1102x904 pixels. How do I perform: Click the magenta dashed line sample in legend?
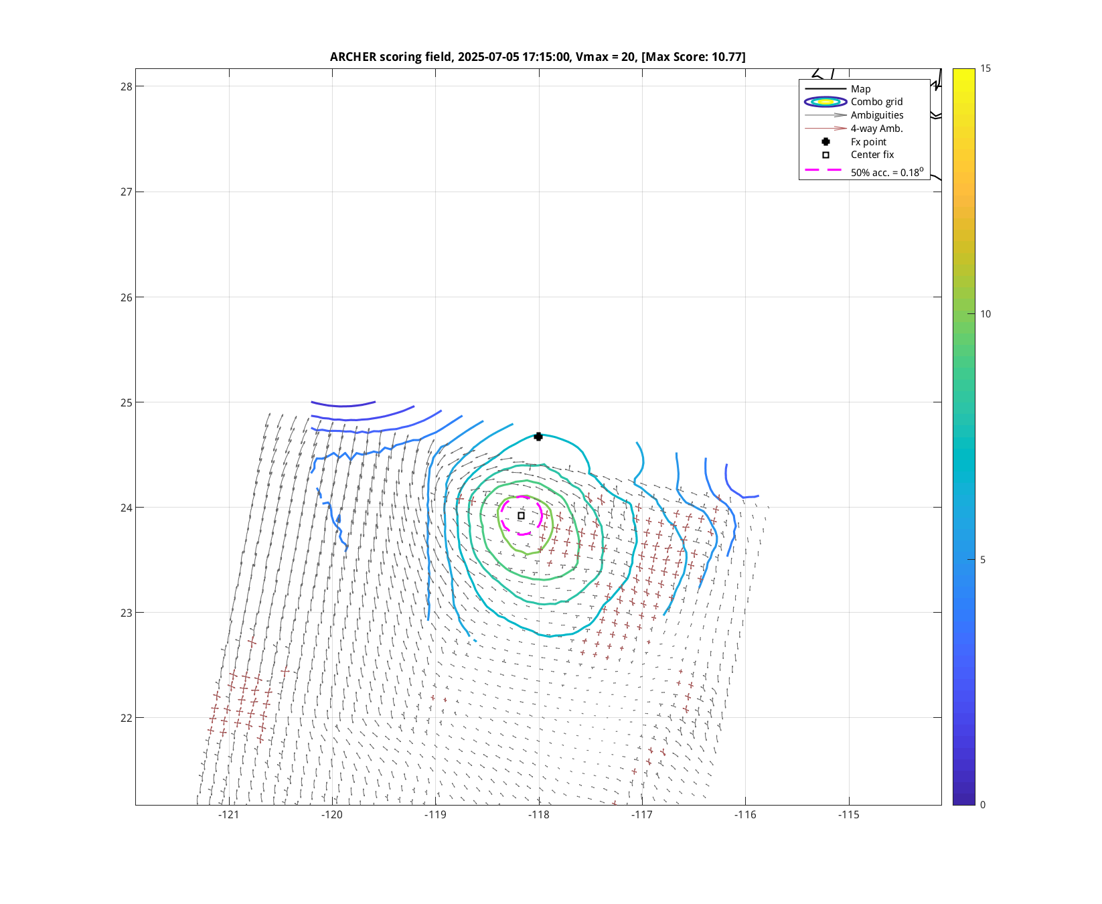click(x=823, y=170)
